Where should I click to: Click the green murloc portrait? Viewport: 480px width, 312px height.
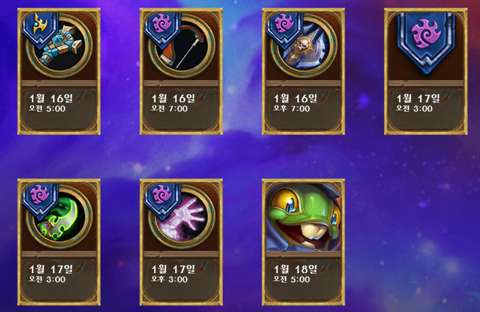pos(303,217)
